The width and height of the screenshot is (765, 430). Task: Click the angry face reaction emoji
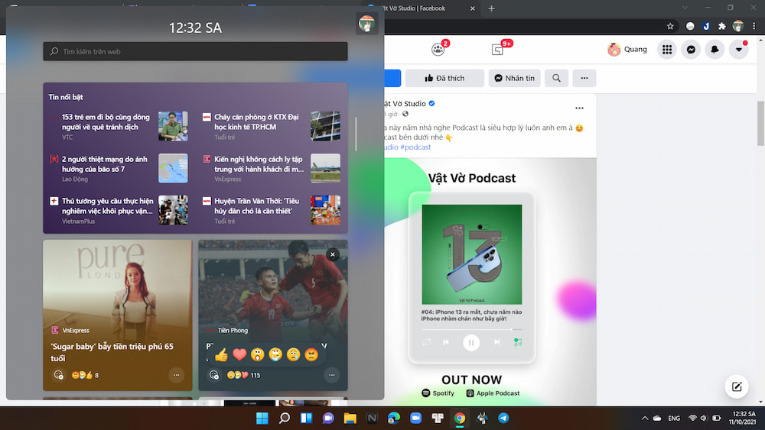coord(311,354)
